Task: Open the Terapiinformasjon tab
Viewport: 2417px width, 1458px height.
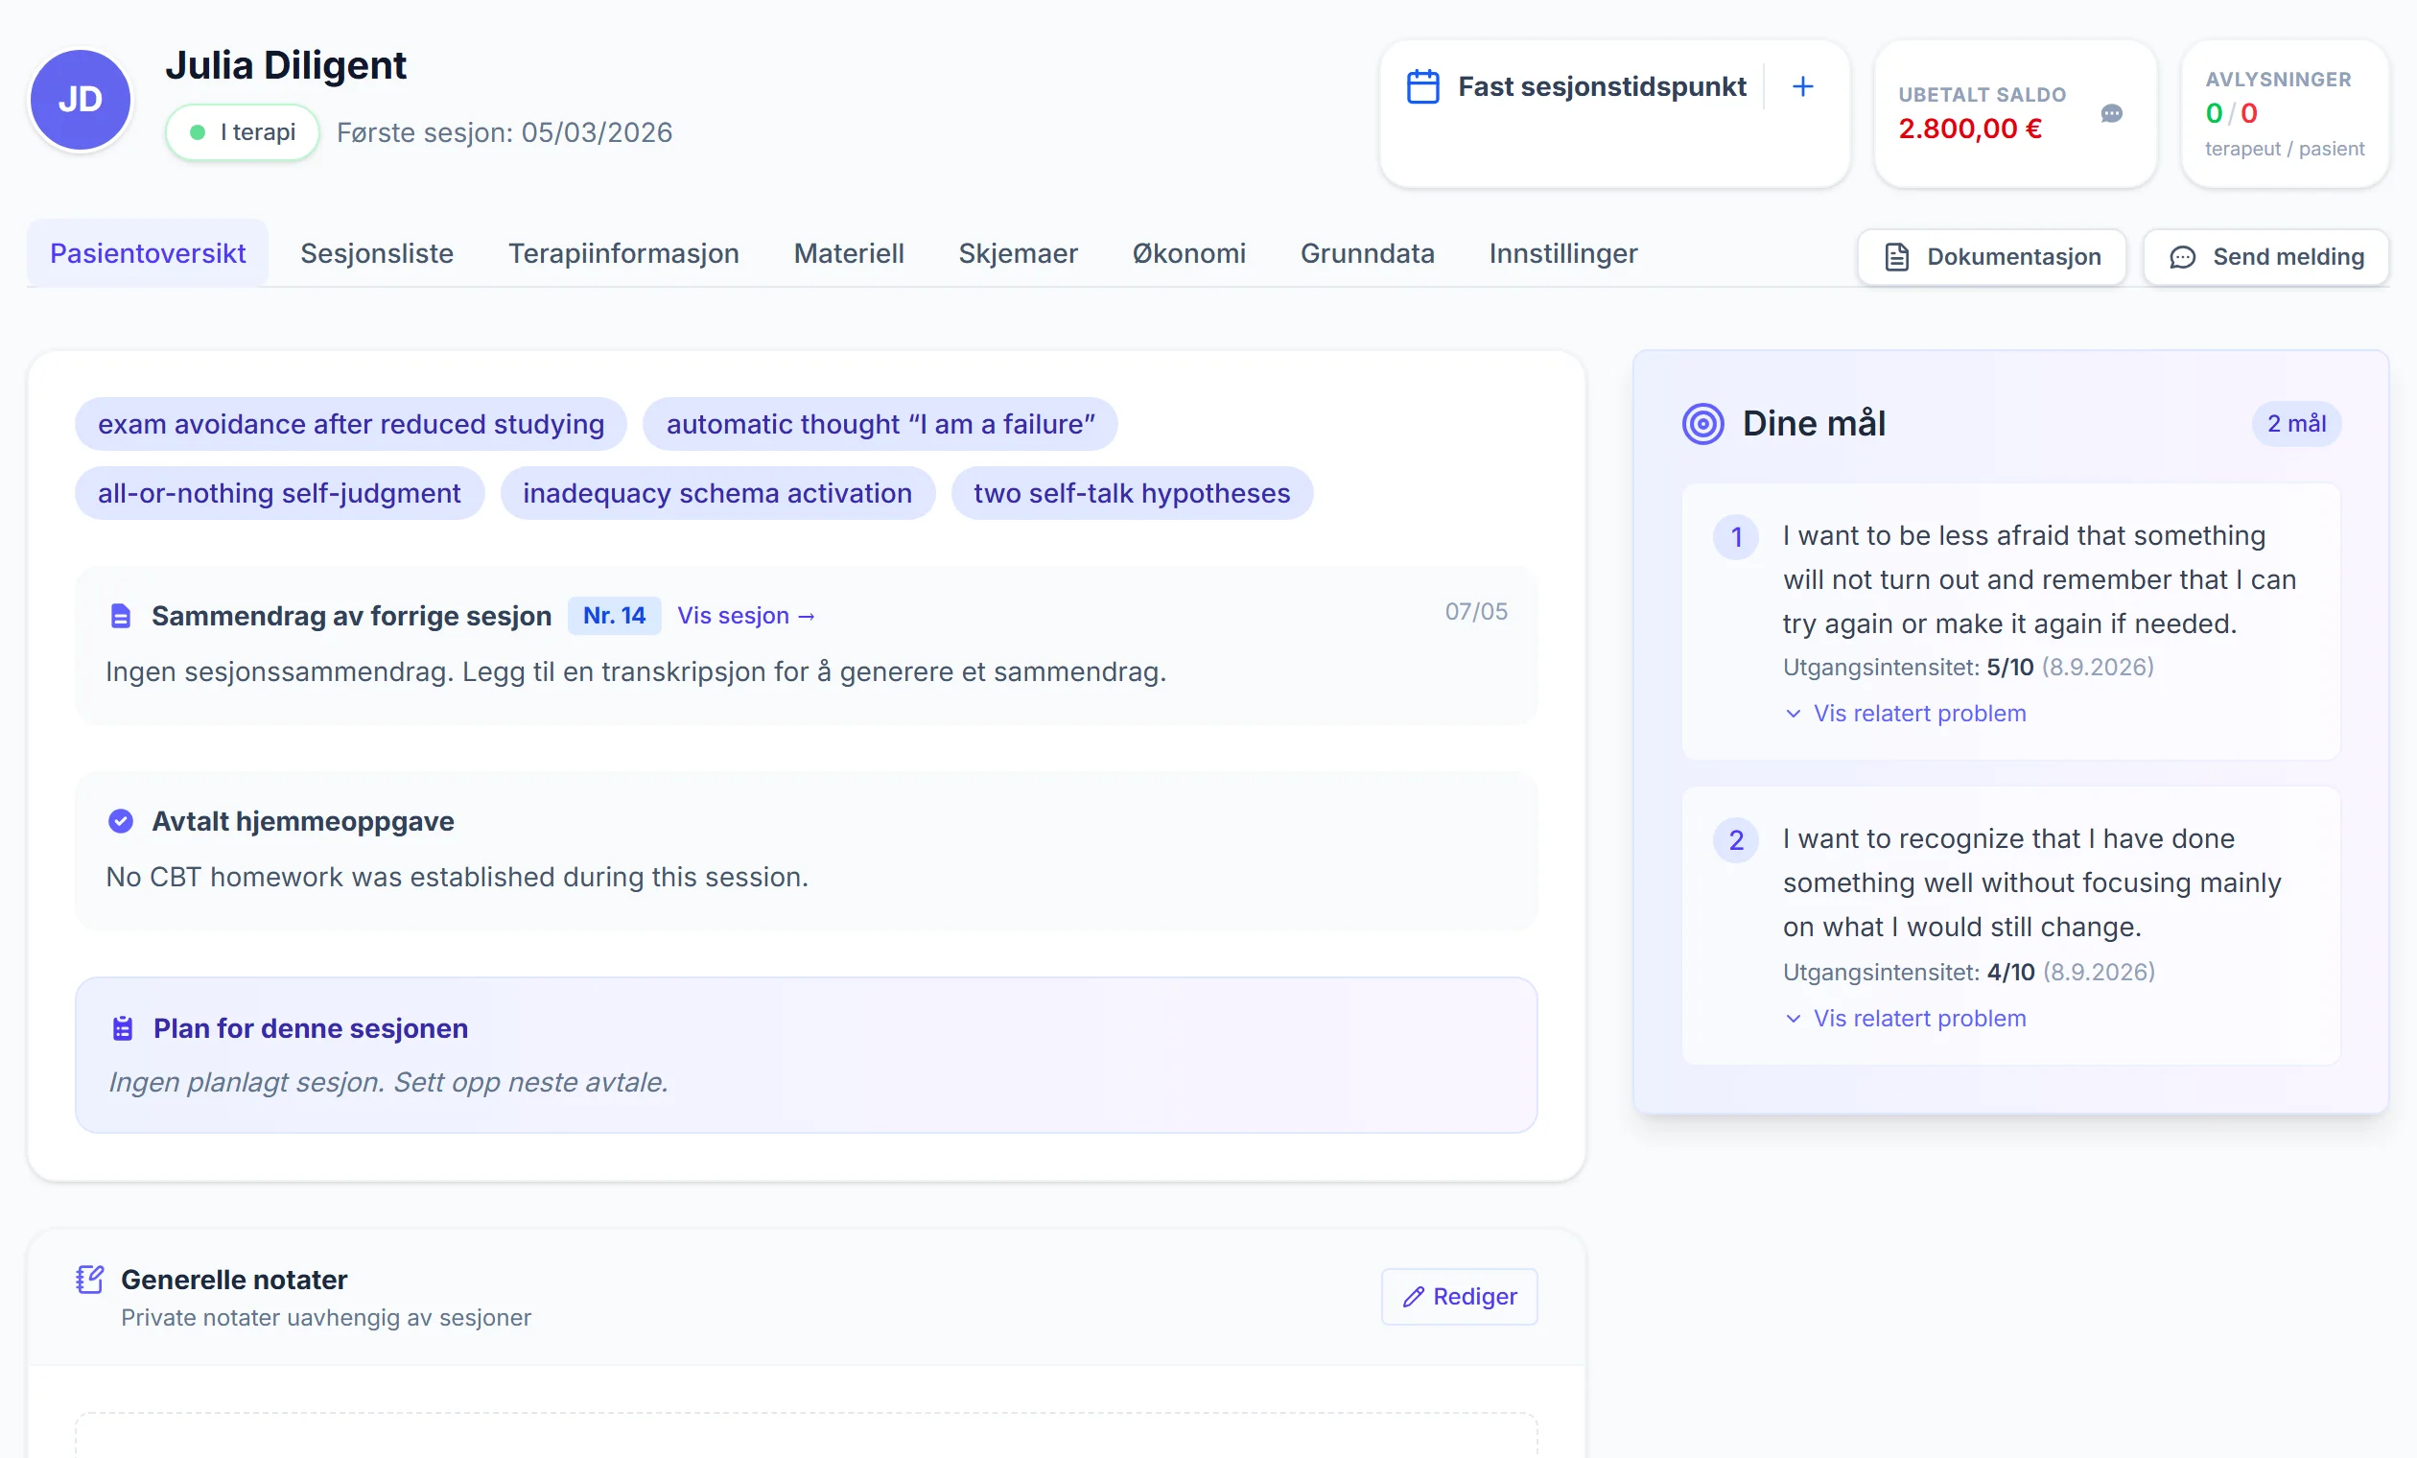Action: tap(623, 253)
